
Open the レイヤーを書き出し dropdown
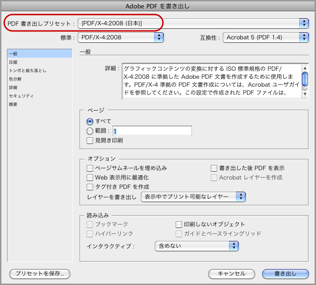pyautogui.click(x=193, y=197)
